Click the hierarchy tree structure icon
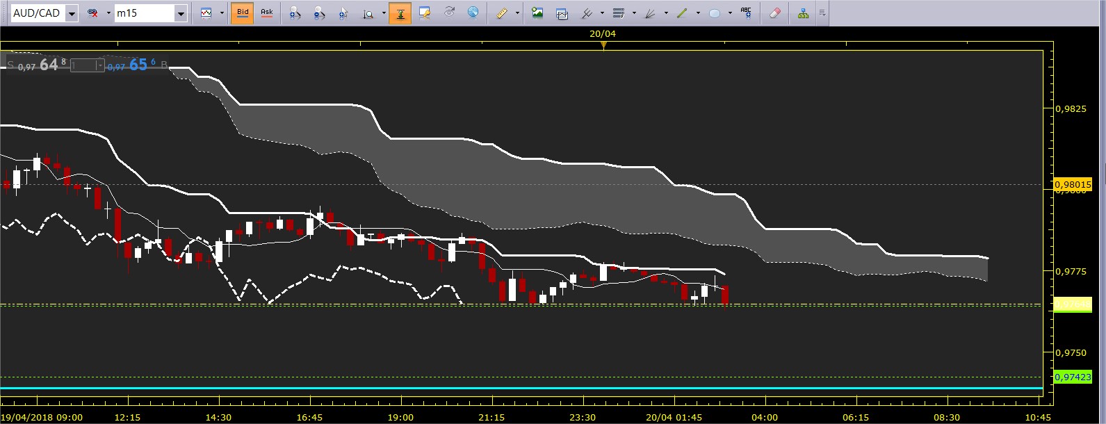The height and width of the screenshot is (424, 1106). (804, 13)
